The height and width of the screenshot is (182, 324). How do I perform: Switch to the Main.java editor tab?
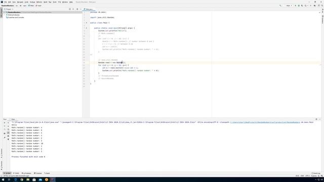click(x=89, y=9)
